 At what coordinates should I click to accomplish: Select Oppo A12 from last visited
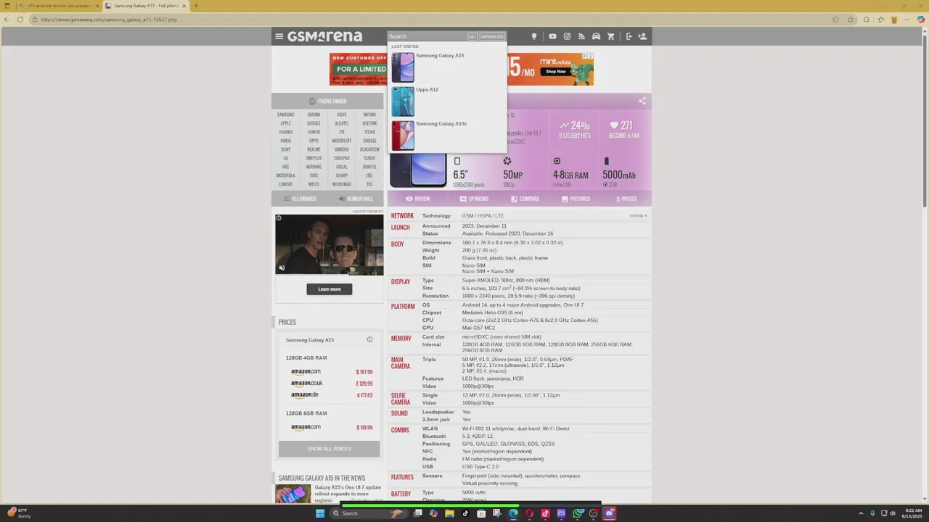pos(427,89)
